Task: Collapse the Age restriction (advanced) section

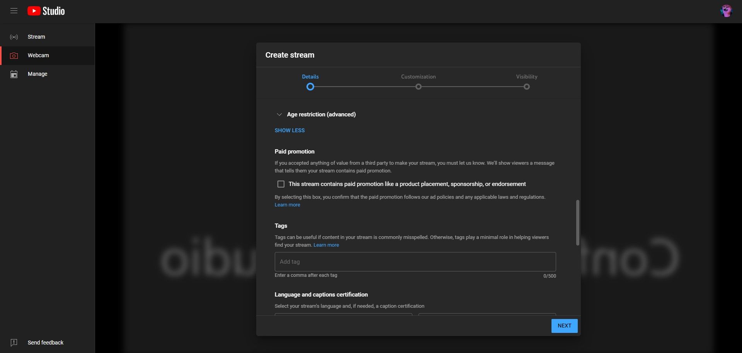Action: [279, 114]
